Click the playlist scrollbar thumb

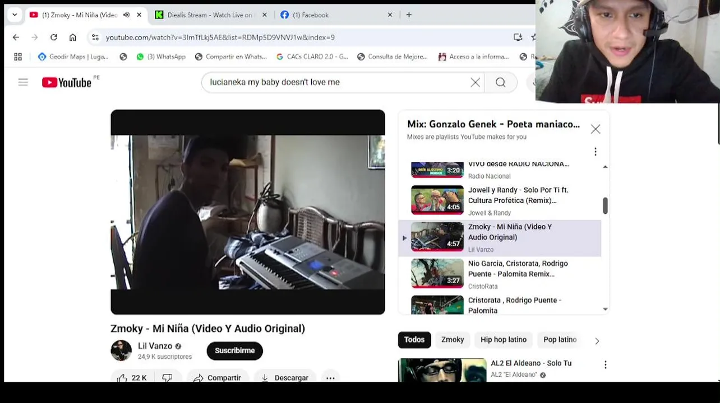pos(605,205)
